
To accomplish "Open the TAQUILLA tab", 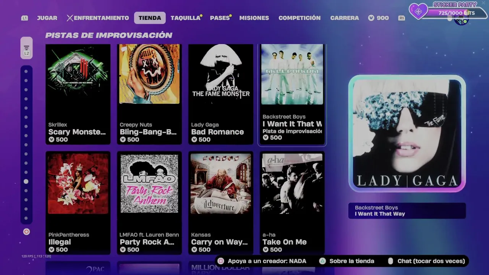I will tap(185, 18).
